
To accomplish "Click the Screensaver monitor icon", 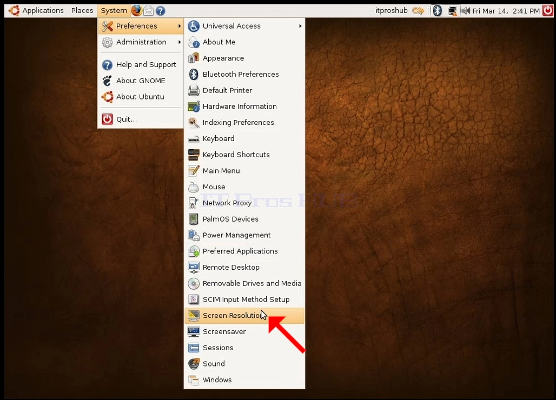I will [194, 331].
